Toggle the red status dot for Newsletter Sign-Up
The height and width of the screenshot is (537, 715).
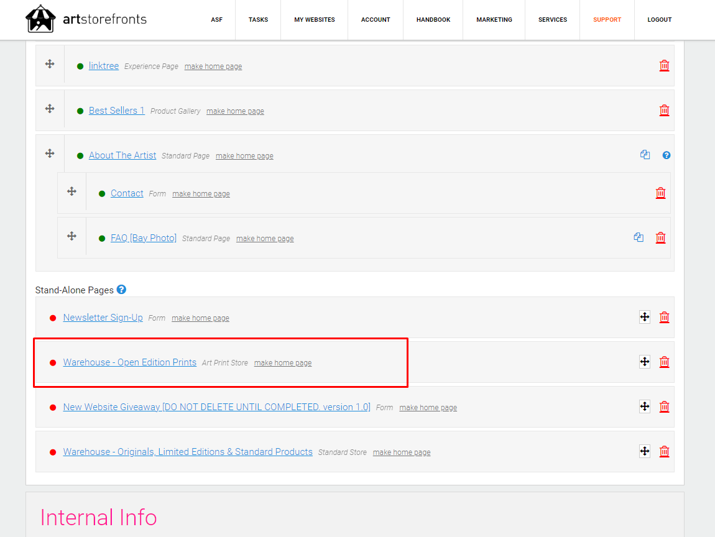coord(52,317)
